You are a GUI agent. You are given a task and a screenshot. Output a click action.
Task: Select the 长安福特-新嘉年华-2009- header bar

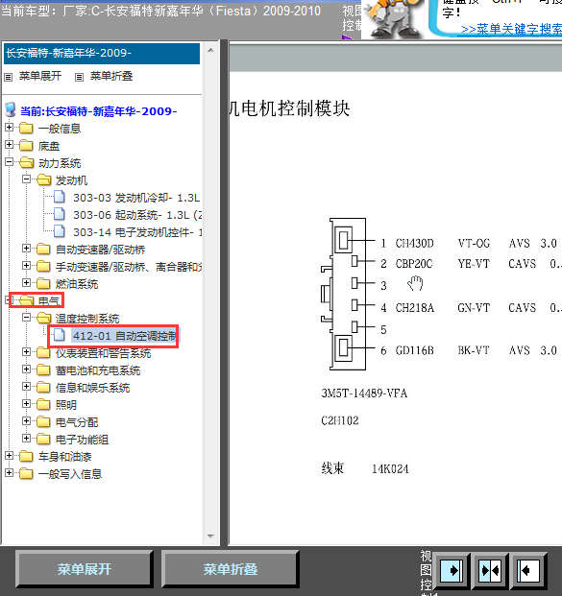[x=102, y=53]
